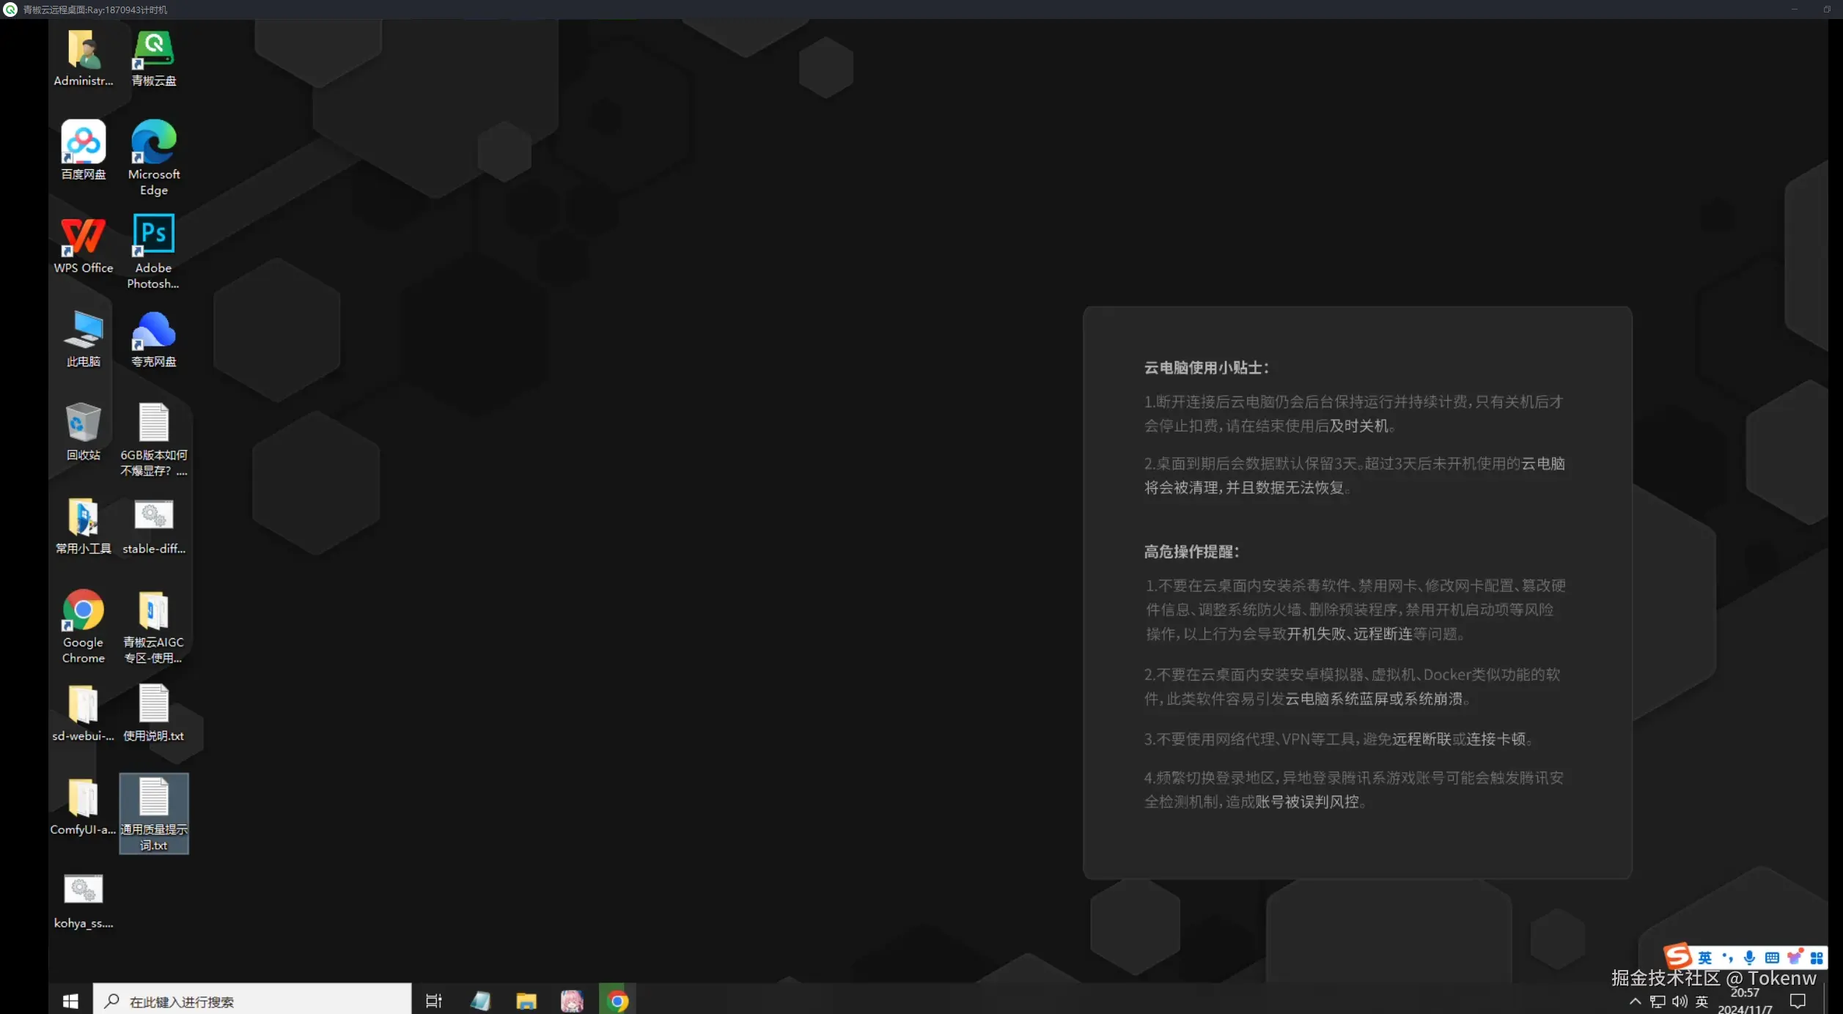The image size is (1843, 1014).
Task: Click the WPS Office desktop icon
Action: pyautogui.click(x=83, y=237)
